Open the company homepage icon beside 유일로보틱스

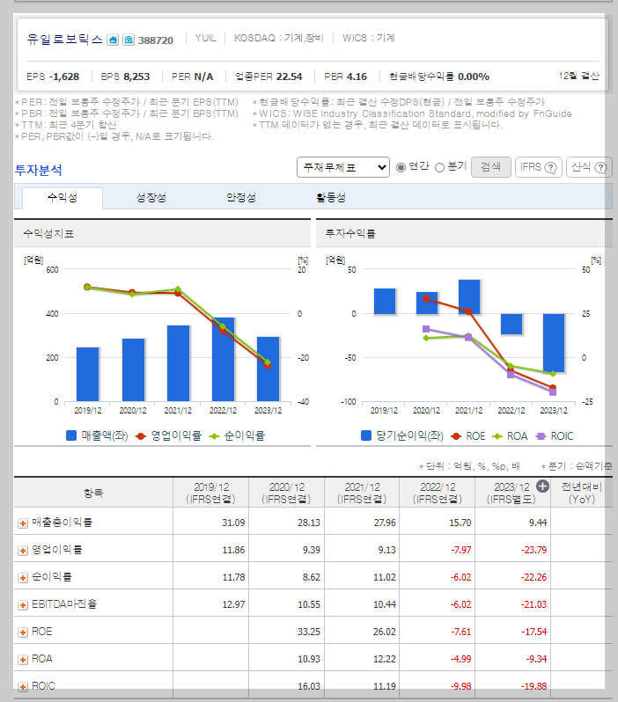coord(113,40)
